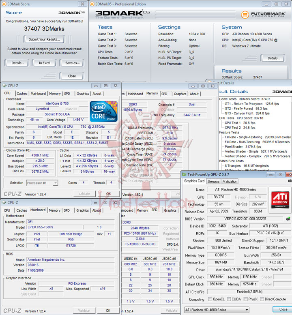292x315 pixels.
Task: Click the NB Frequency 3447.3 MHz value
Action: (192, 115)
